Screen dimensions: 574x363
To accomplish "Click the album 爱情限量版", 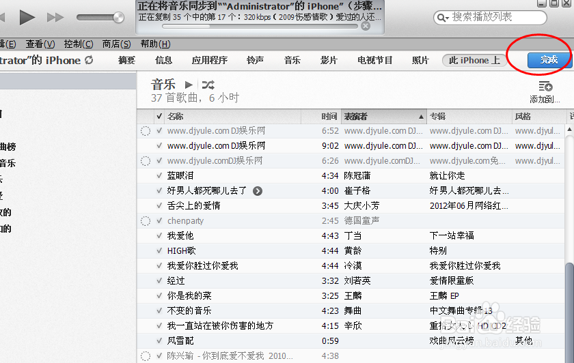I will pos(452,280).
